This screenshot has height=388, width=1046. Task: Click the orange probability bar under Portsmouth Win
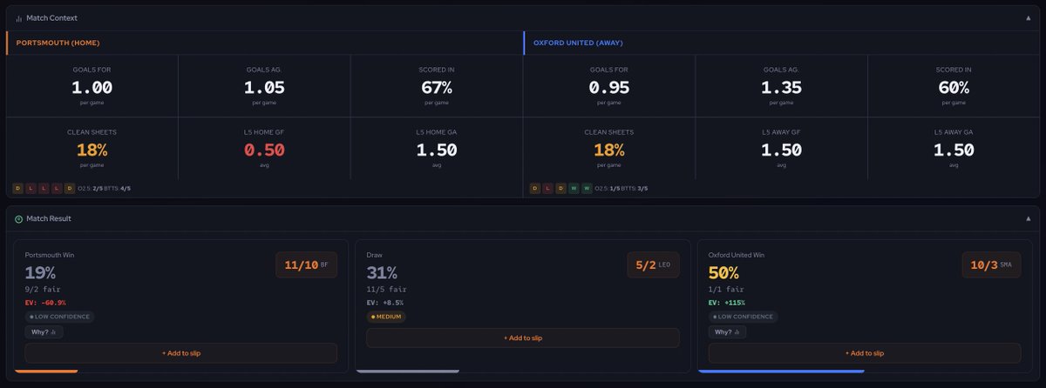coord(46,371)
